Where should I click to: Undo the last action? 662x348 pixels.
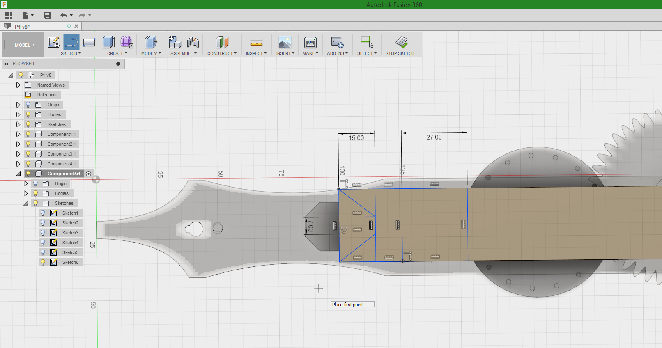[64, 16]
